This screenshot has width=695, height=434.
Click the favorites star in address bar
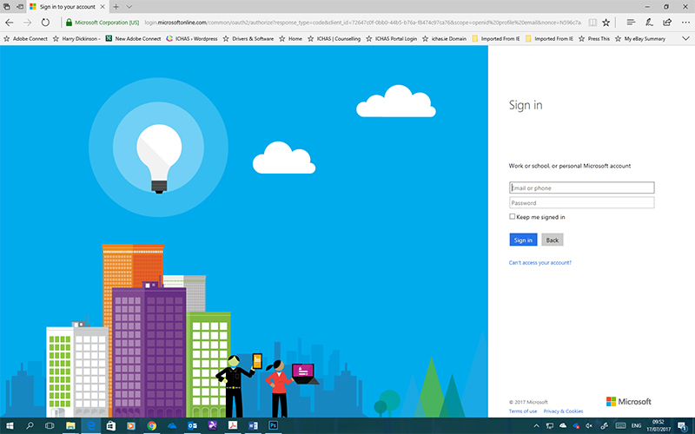point(608,22)
